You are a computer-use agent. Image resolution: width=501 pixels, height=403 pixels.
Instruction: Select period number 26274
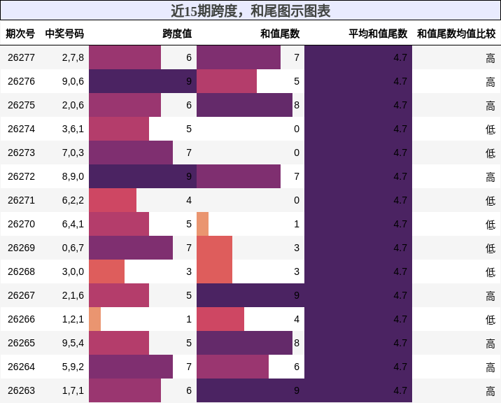pos(21,129)
